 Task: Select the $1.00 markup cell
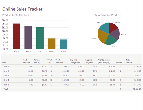point(45,67)
